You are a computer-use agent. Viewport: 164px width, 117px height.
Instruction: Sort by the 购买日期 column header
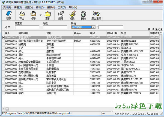tap(114, 33)
